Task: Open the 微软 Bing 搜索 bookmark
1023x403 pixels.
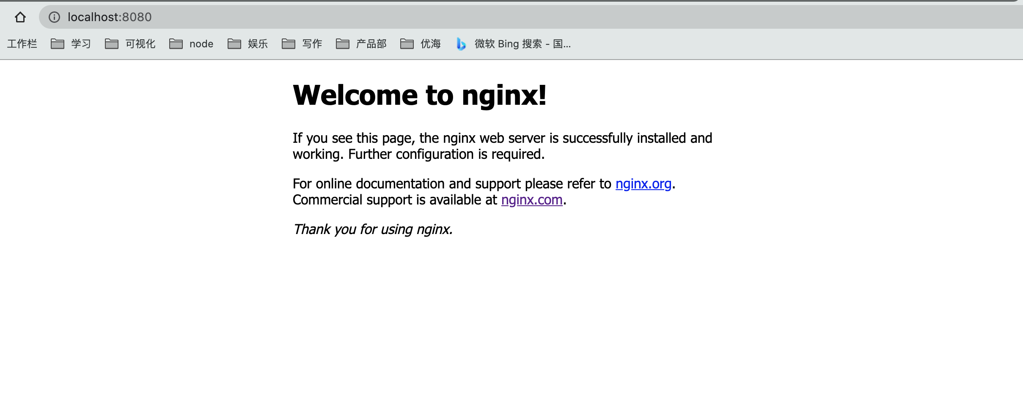Action: coord(514,44)
